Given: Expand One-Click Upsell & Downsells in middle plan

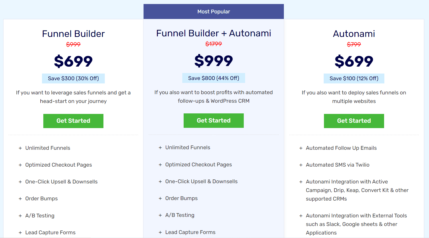Looking at the screenshot, I should point(201,181).
